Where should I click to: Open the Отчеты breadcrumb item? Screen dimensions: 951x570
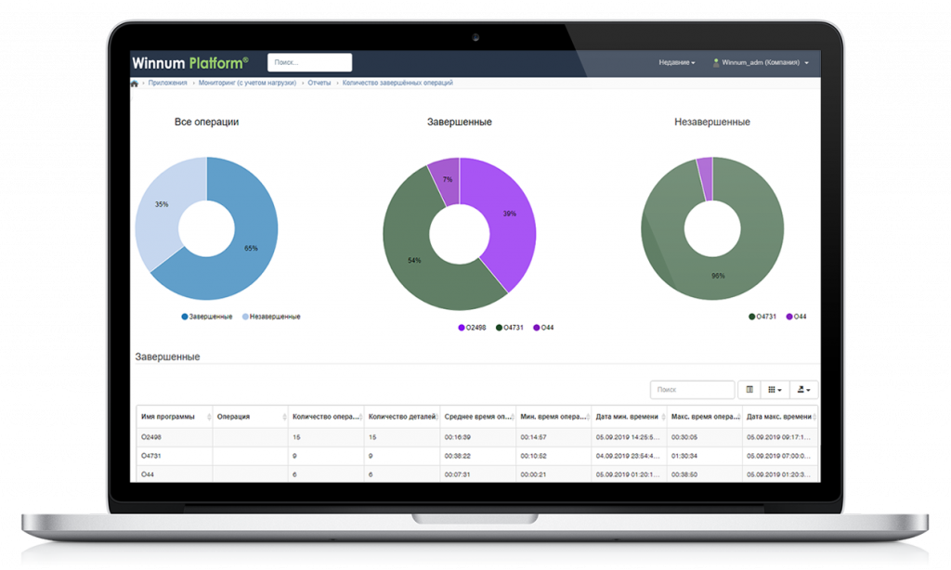click(x=319, y=84)
